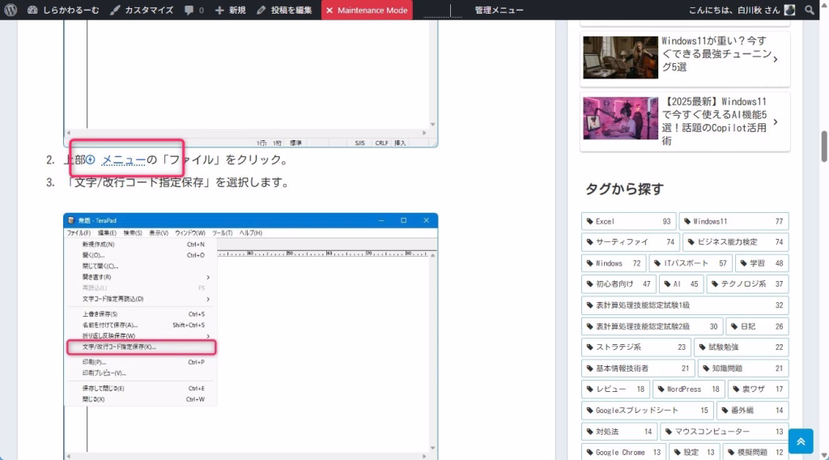The width and height of the screenshot is (829, 460).
Task: Select the 日記 tag
Action: (x=758, y=326)
